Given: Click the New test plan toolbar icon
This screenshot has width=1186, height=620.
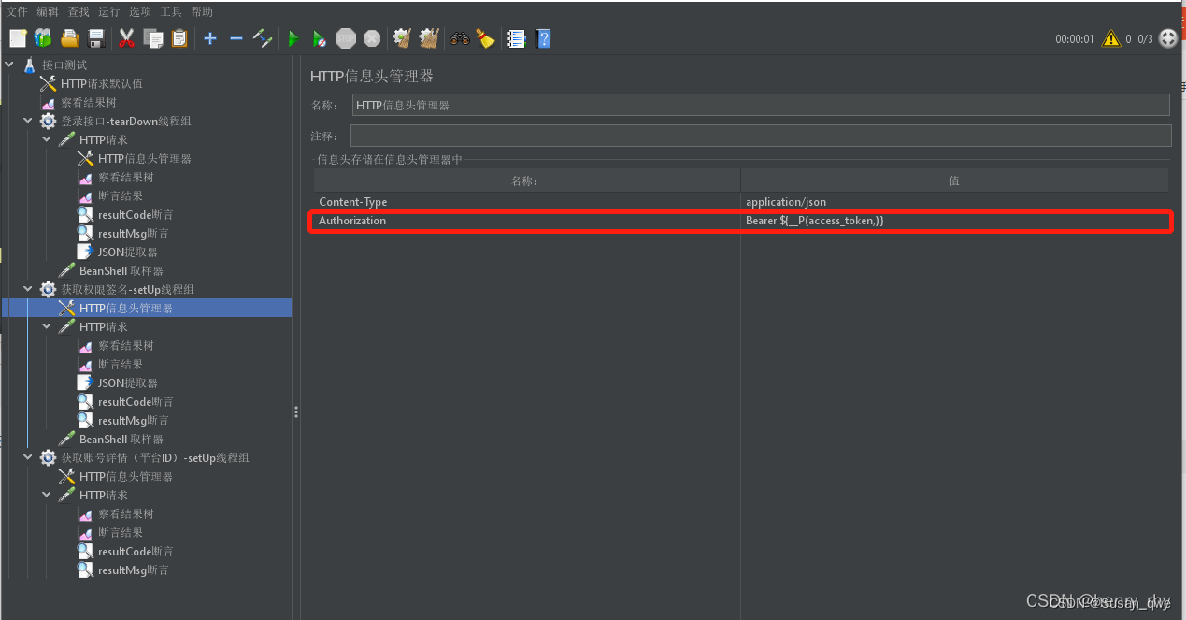Looking at the screenshot, I should (18, 38).
